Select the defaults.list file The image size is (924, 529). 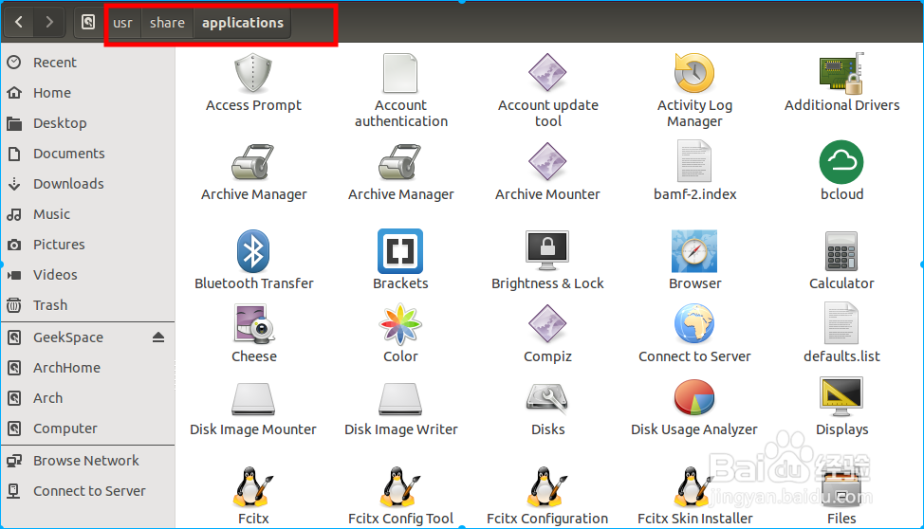(841, 323)
